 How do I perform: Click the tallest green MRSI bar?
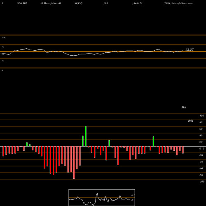86,136
